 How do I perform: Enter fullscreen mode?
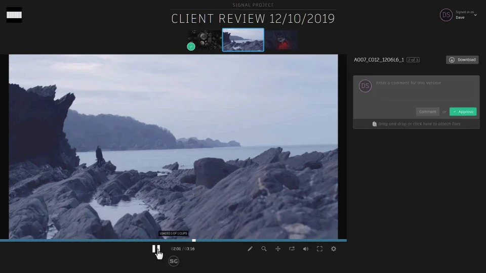[x=319, y=249]
